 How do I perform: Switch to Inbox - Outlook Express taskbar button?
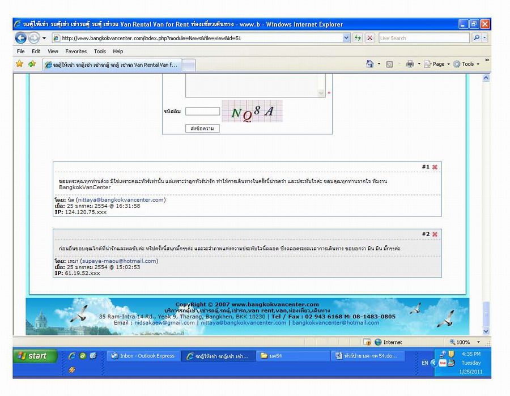pos(143,356)
